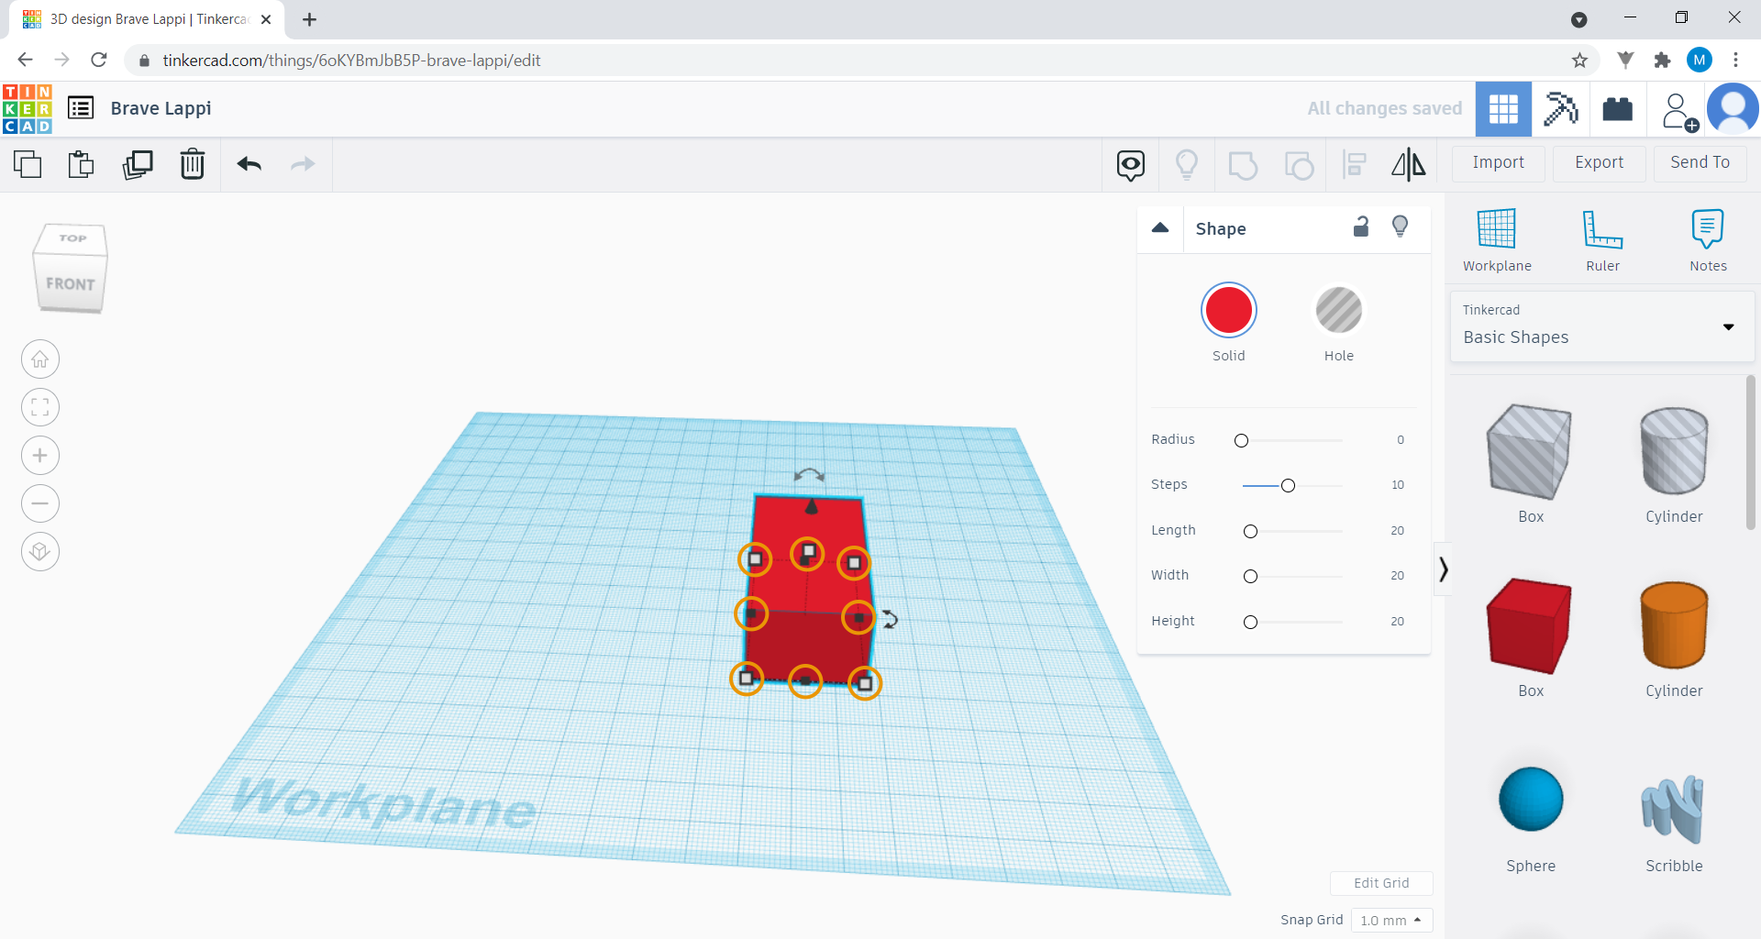The image size is (1761, 939).
Task: Switch to 3D design grid view
Action: [x=1503, y=109]
